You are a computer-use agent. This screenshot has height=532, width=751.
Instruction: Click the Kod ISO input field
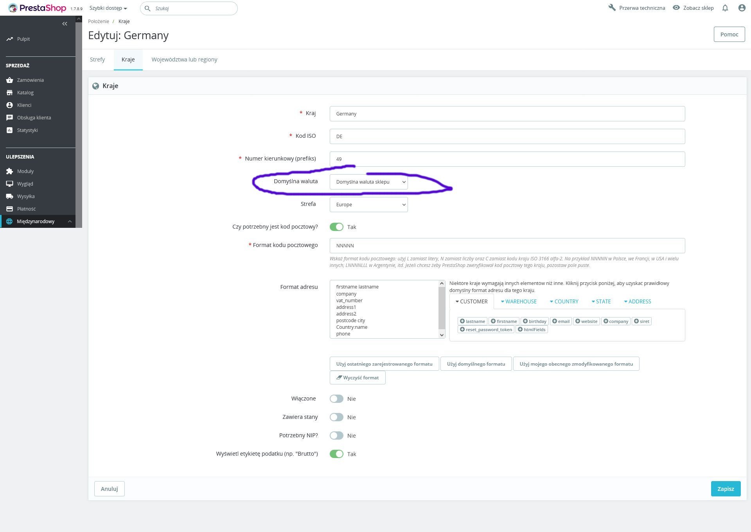[507, 136]
